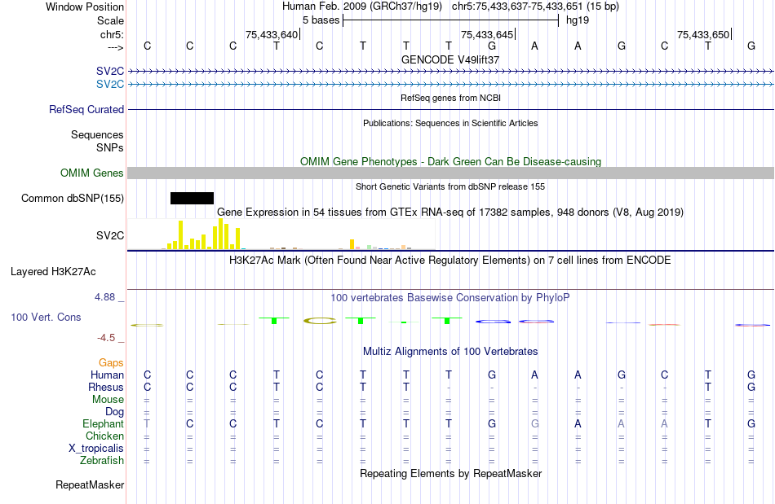Screen dimensions: 775x504
Task: Open the OMIM Genes track label
Action: [92, 173]
